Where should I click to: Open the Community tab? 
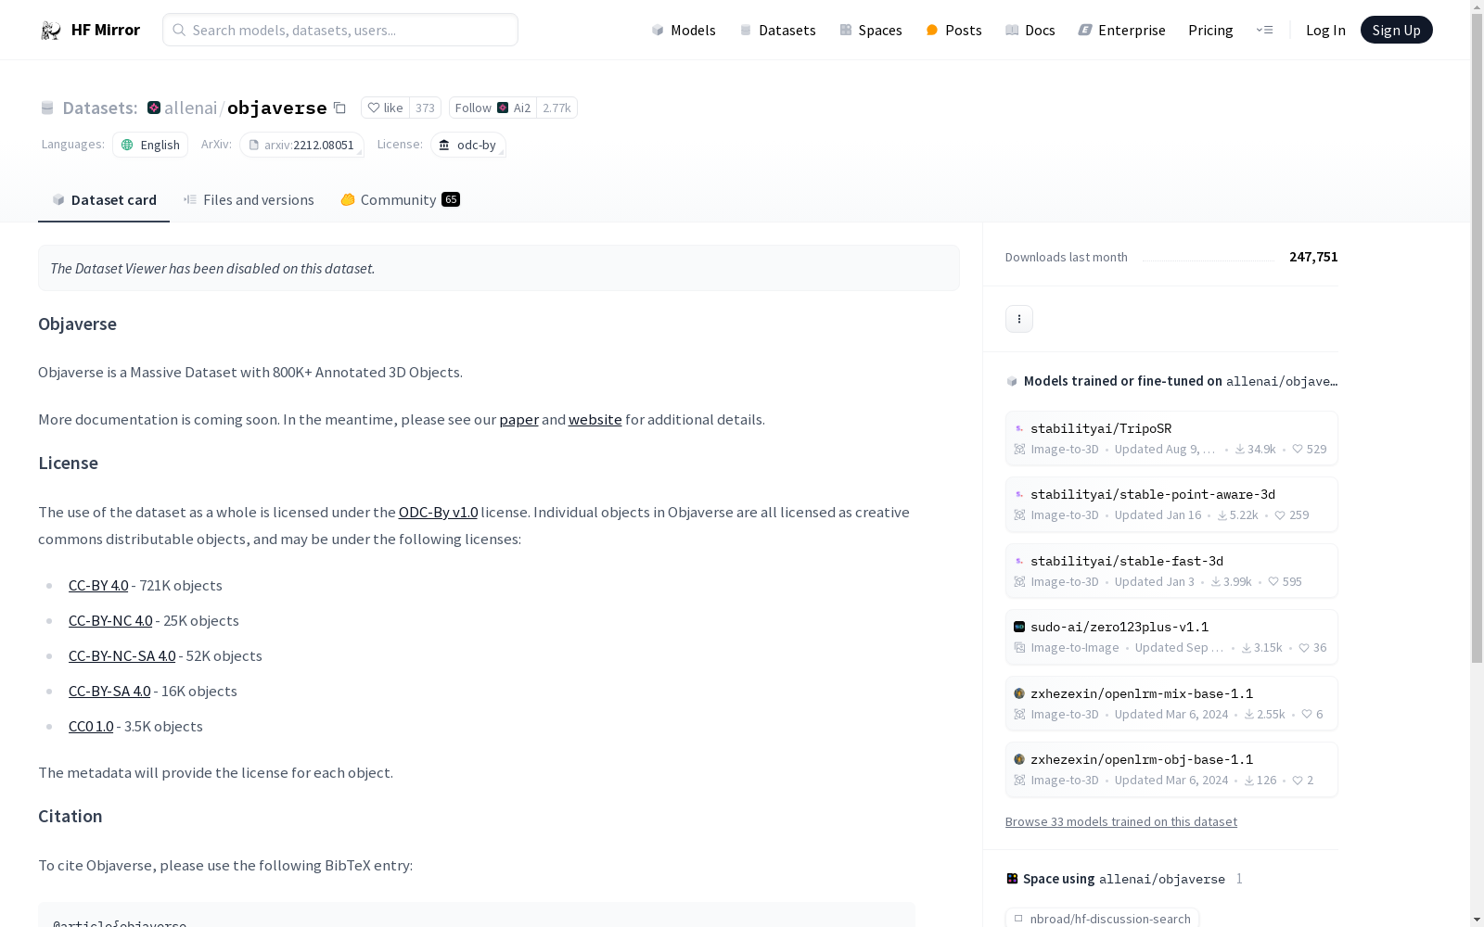click(x=400, y=200)
